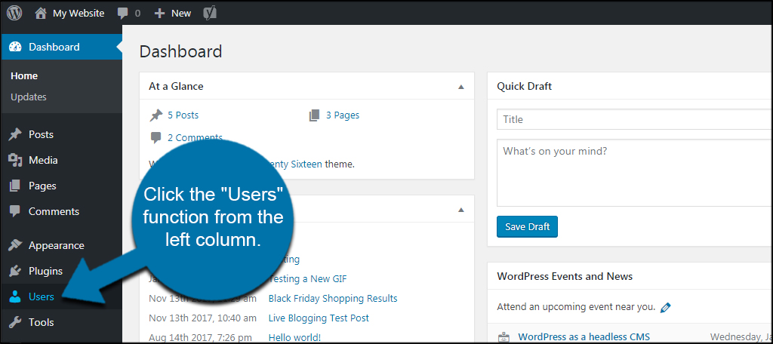Open Black Friday Shopping Results post
Screen dimensions: 773x344
pos(333,299)
